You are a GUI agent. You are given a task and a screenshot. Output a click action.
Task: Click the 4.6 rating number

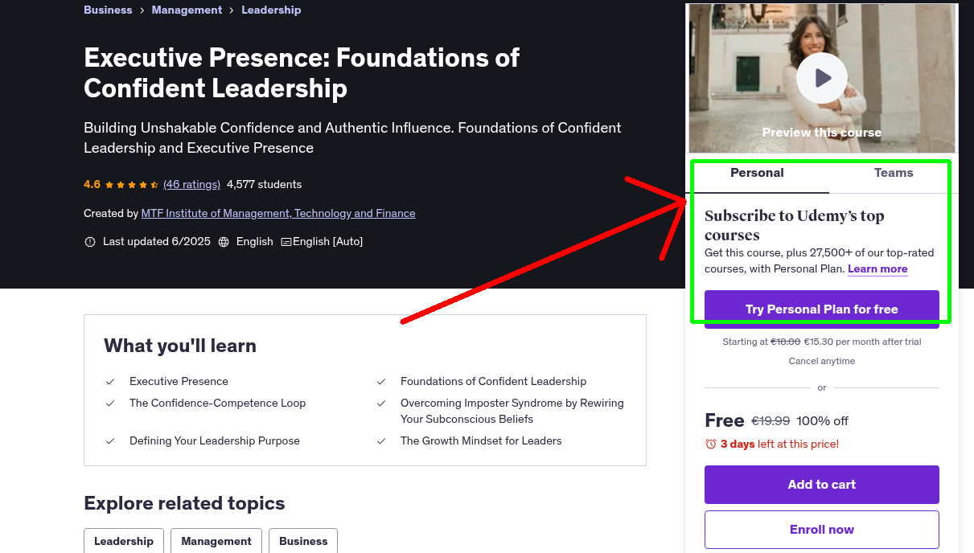pyautogui.click(x=92, y=184)
